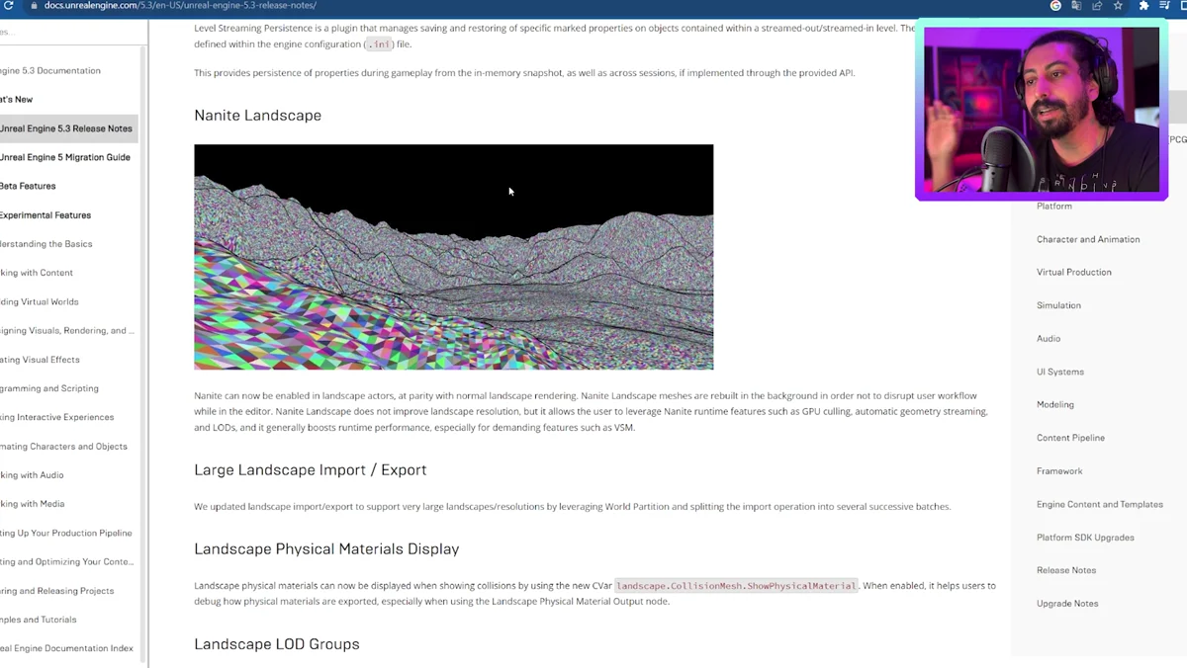
Task: Jump to Framework in page contents
Action: tap(1059, 471)
